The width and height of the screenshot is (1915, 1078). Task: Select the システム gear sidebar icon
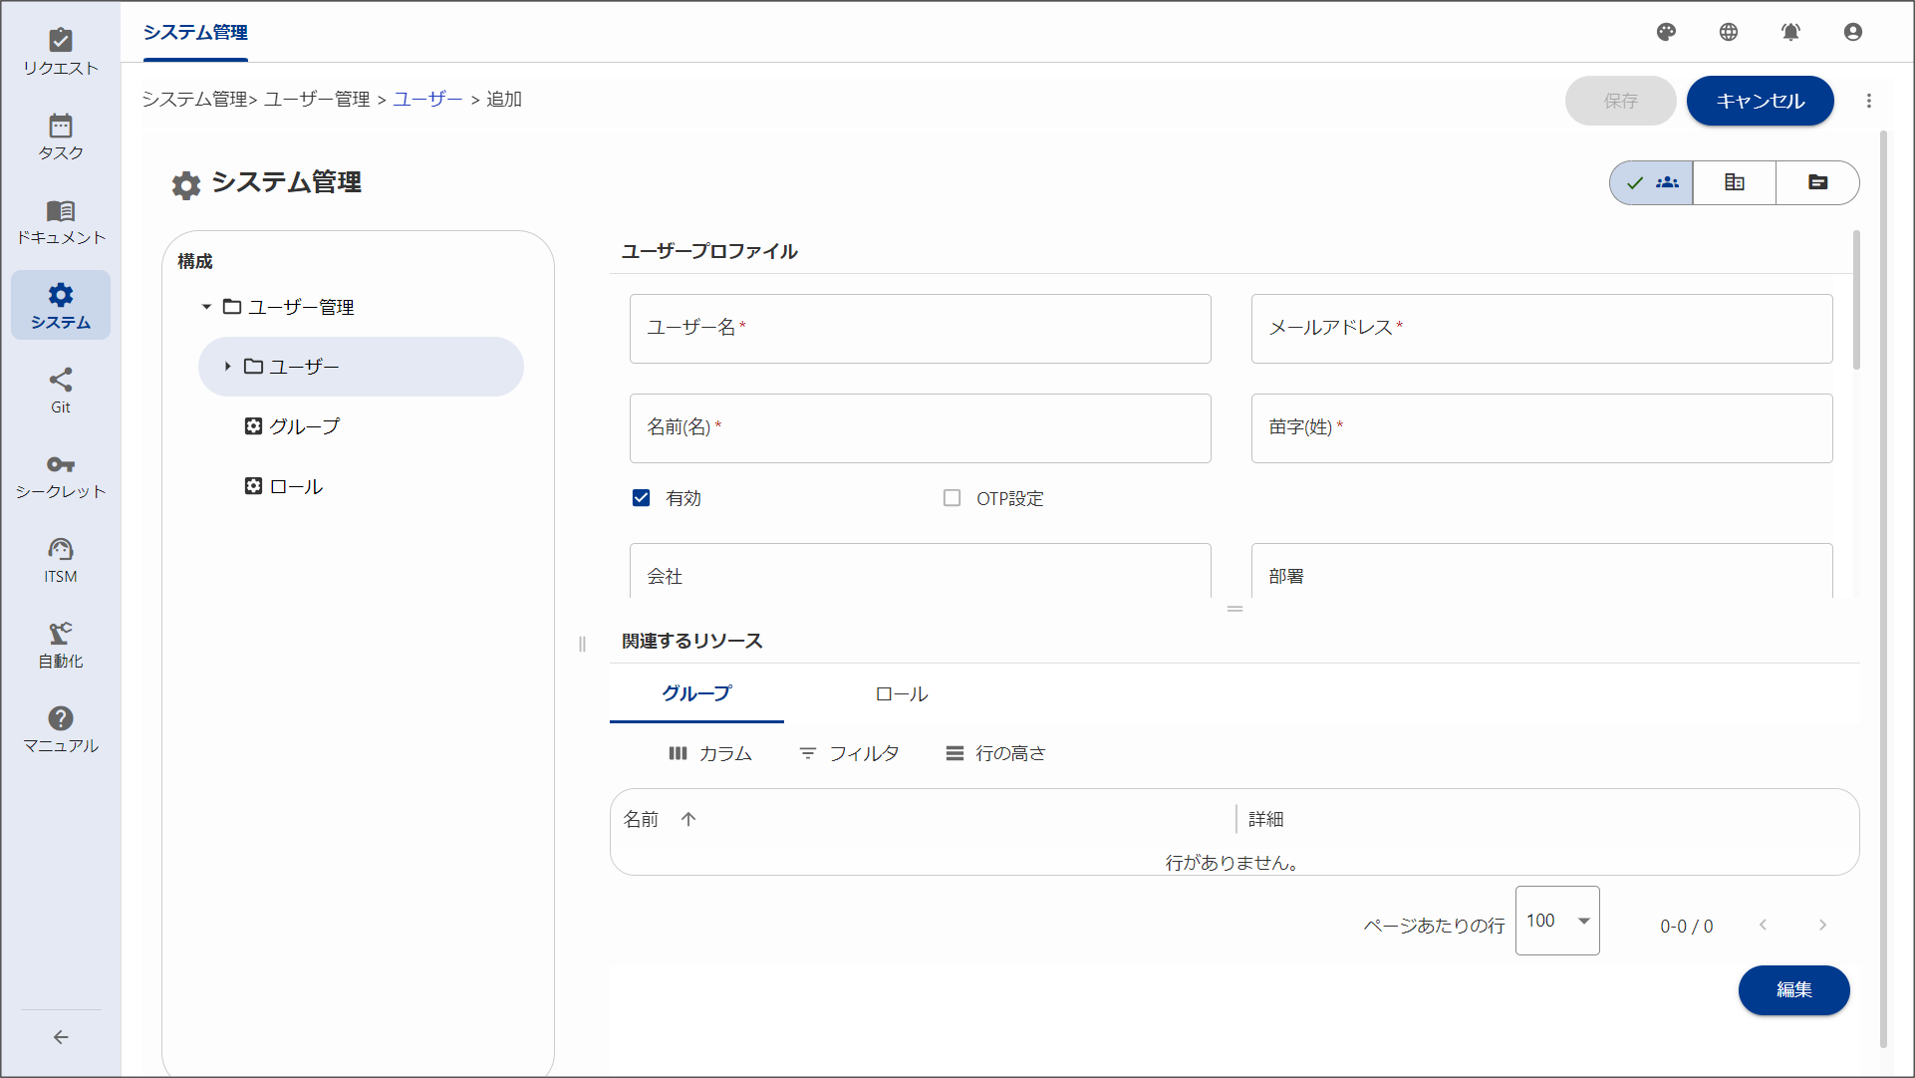click(61, 295)
